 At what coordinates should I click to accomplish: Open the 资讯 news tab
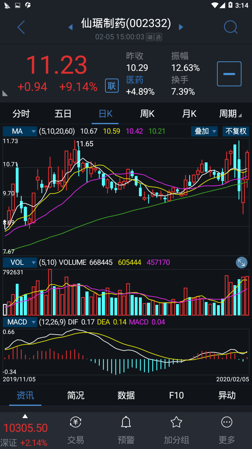click(25, 395)
